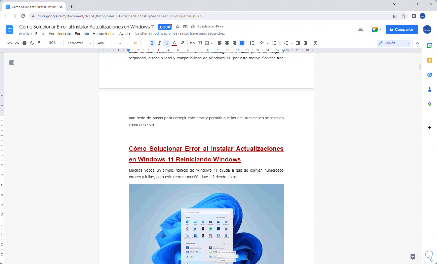The image size is (437, 264).
Task: Open the highlight color picker
Action: [x=182, y=43]
